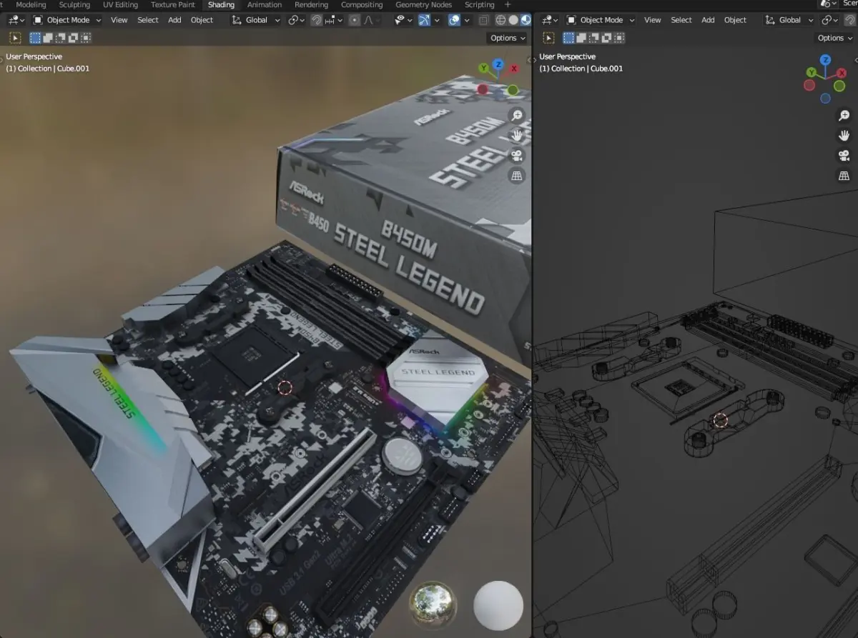Open gizmo options arrow in left viewport
The height and width of the screenshot is (638, 858).
[438, 20]
